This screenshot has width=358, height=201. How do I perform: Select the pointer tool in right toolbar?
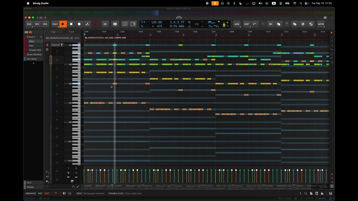(x=332, y=33)
